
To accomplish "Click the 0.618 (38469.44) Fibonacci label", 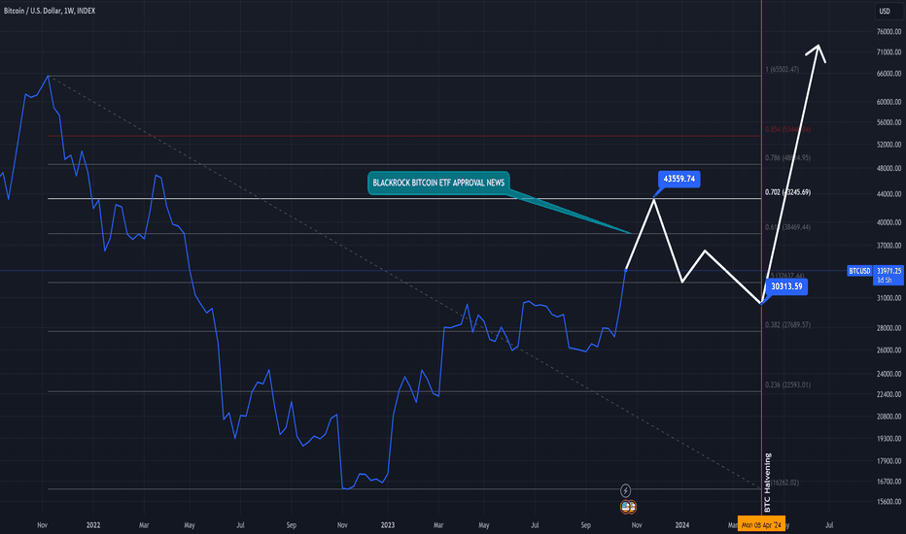I will (x=787, y=227).
